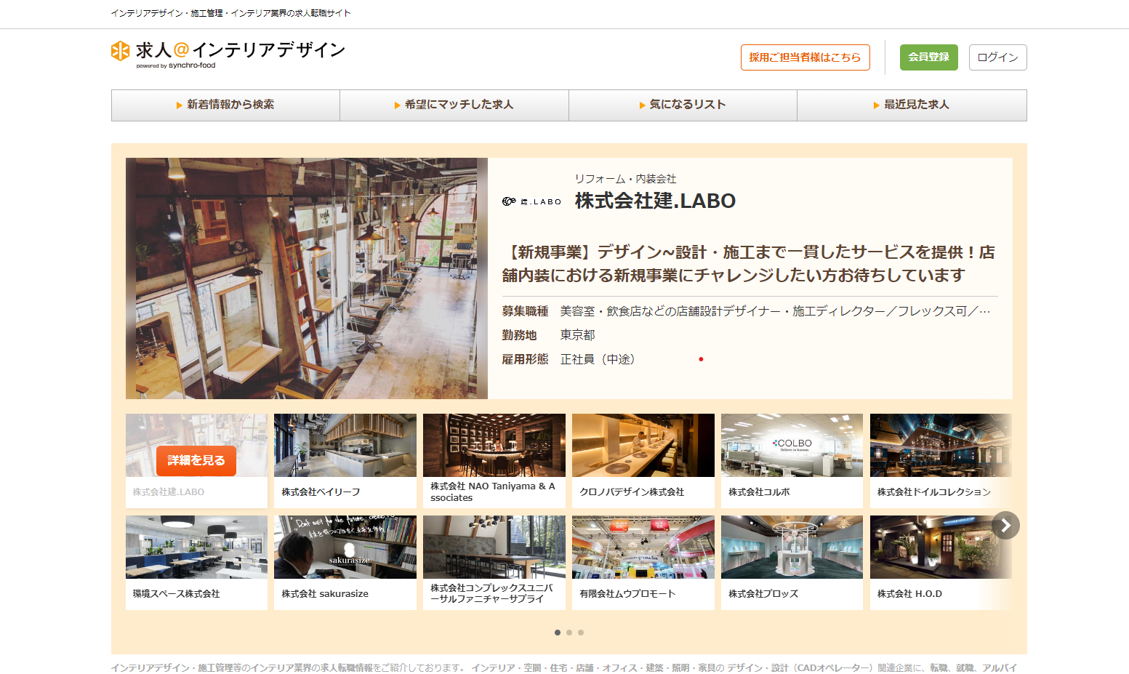Viewport: 1129px width, 674px height.
Task: Open 株式会社 sakurasize thumbnail image
Action: [345, 547]
